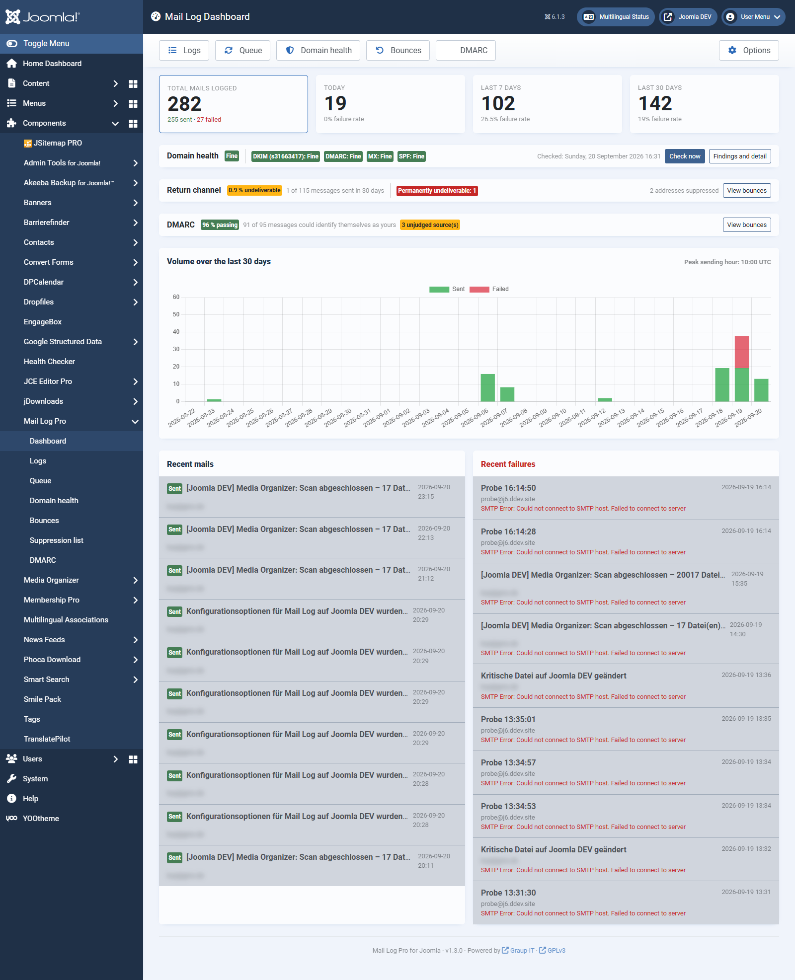795x980 pixels.
Task: Click the Components puzzle icon
Action: [x=12, y=123]
